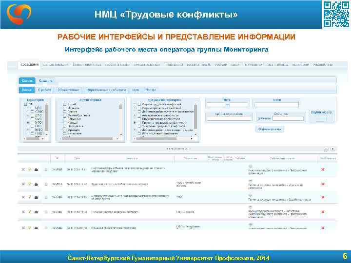Show the Прочее messages tab
The image size is (351, 263).
151,90
